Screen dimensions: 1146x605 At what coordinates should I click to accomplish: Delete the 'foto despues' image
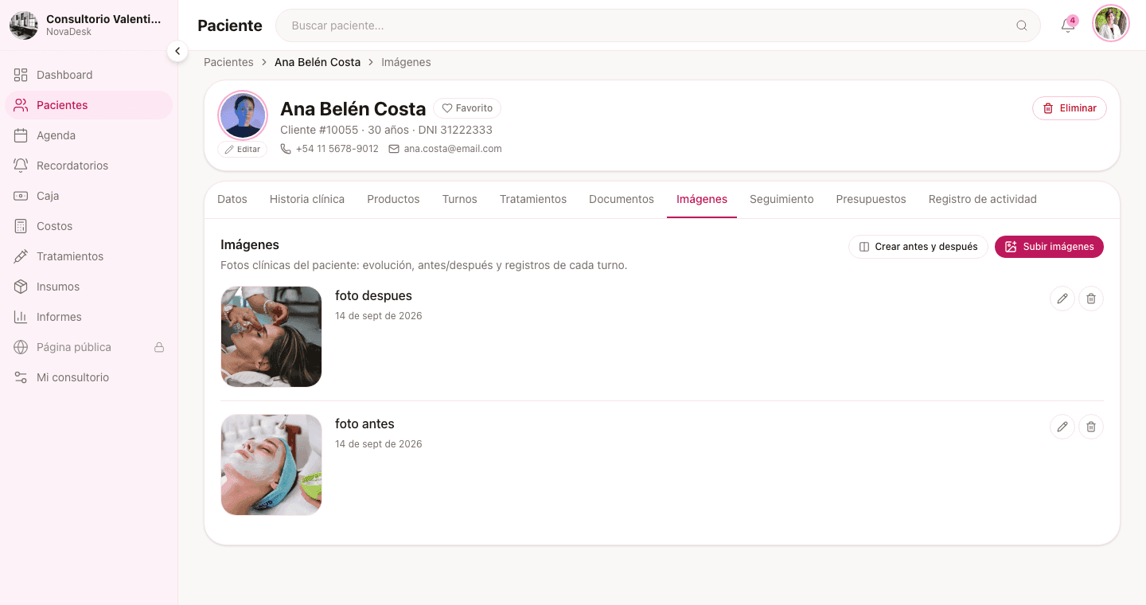1091,299
